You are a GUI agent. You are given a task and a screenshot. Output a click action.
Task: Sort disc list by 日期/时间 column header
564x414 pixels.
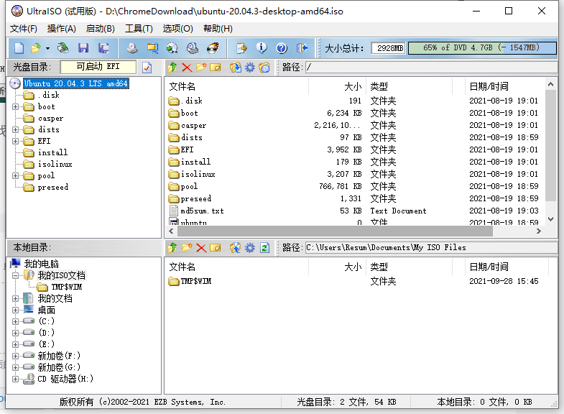[x=505, y=86]
